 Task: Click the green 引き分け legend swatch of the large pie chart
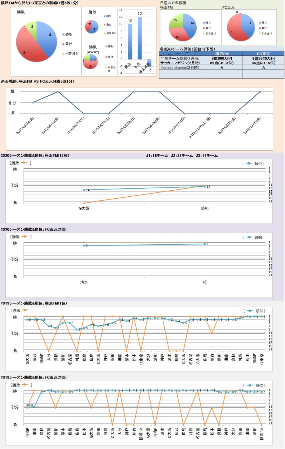pos(63,53)
